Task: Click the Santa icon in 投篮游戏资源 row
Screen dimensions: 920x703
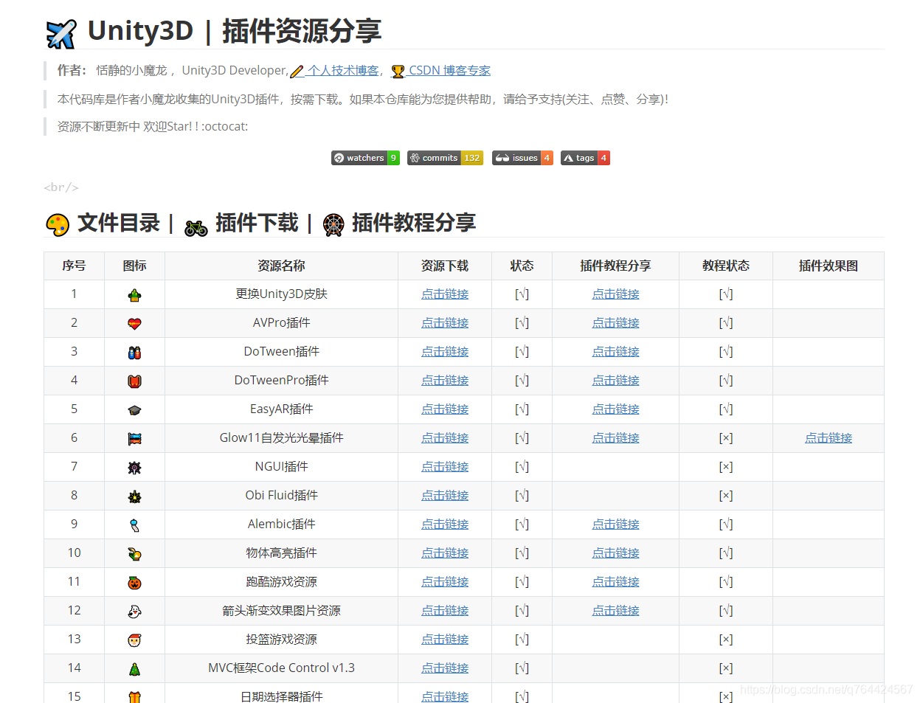Action: 134,640
